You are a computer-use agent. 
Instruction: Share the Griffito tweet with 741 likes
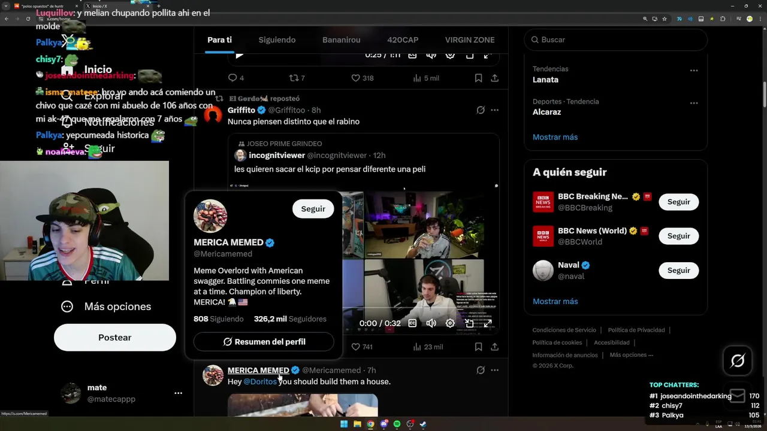(x=494, y=347)
